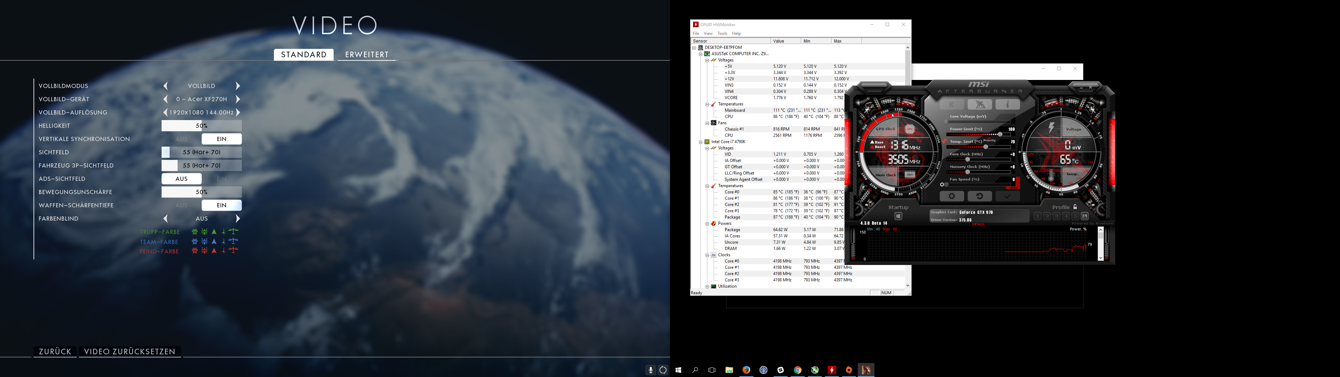Image resolution: width=1340 pixels, height=377 pixels.
Task: Click the Kombustor 'K' button
Action: (x=952, y=105)
